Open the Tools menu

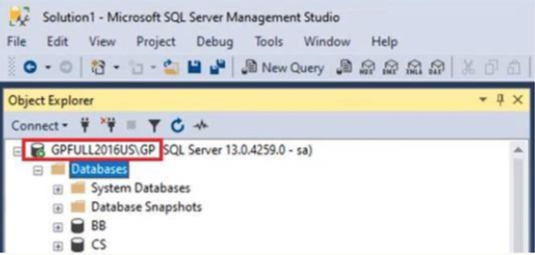[x=269, y=42]
